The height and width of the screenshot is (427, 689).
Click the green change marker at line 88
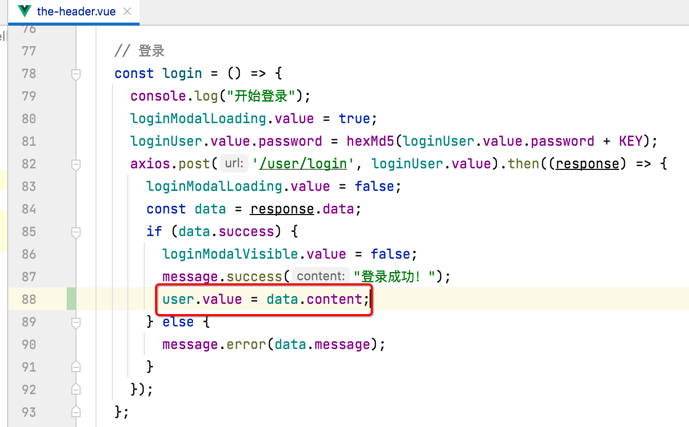71,299
